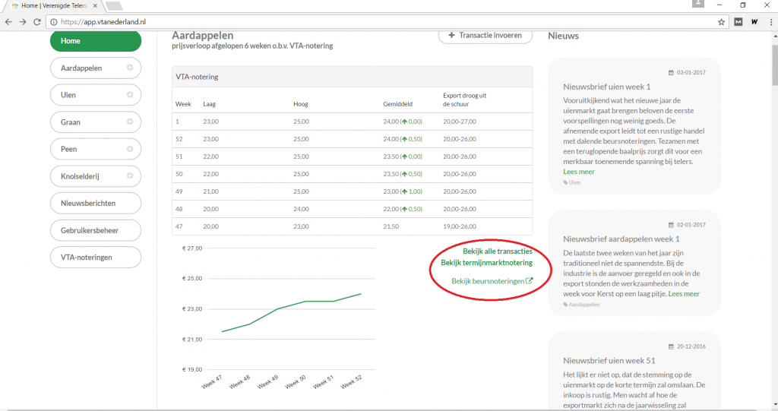The width and height of the screenshot is (778, 411).
Task: Close the Home Verenigde Telers tab
Action: (x=95, y=5)
